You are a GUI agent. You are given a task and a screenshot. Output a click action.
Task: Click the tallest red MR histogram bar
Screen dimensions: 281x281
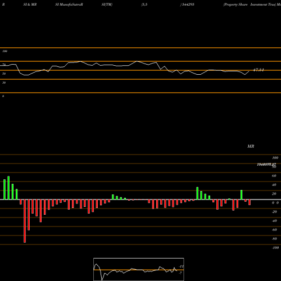(x=25, y=221)
